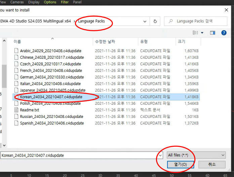Select Spanish_24034_20210406.c4dupdate file

click(x=52, y=123)
